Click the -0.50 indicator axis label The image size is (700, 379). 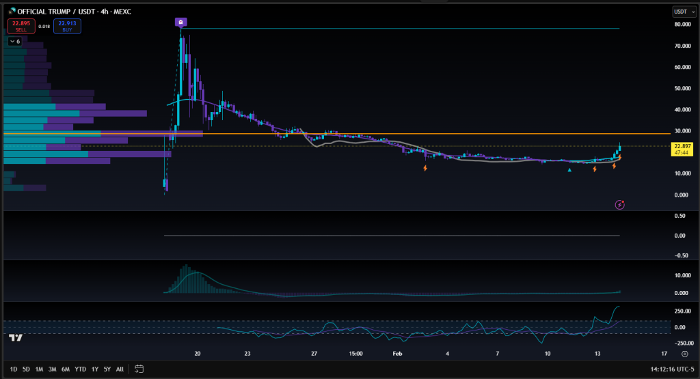tap(682, 255)
